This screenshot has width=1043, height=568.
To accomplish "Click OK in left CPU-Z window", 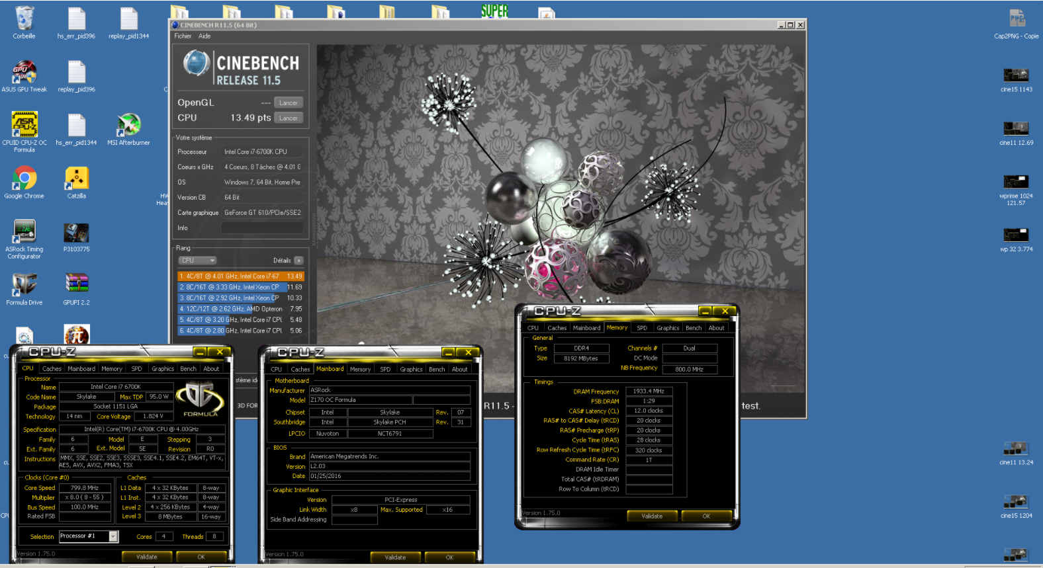I will 201,557.
